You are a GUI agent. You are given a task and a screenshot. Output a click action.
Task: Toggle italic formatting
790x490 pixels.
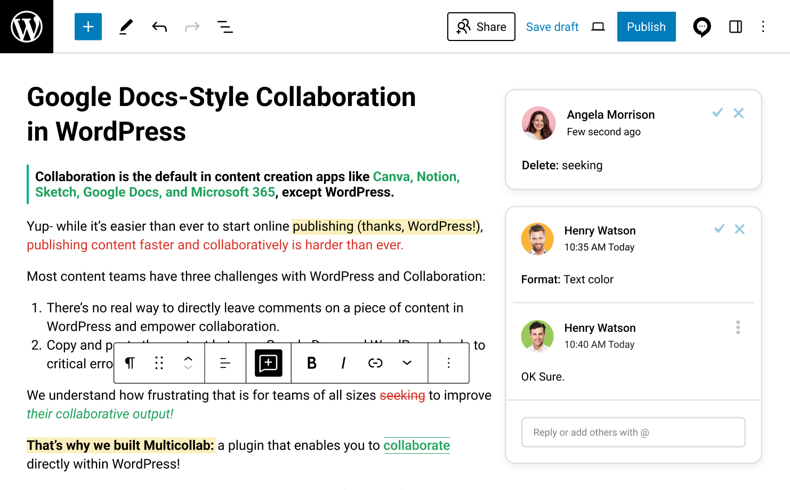click(343, 363)
